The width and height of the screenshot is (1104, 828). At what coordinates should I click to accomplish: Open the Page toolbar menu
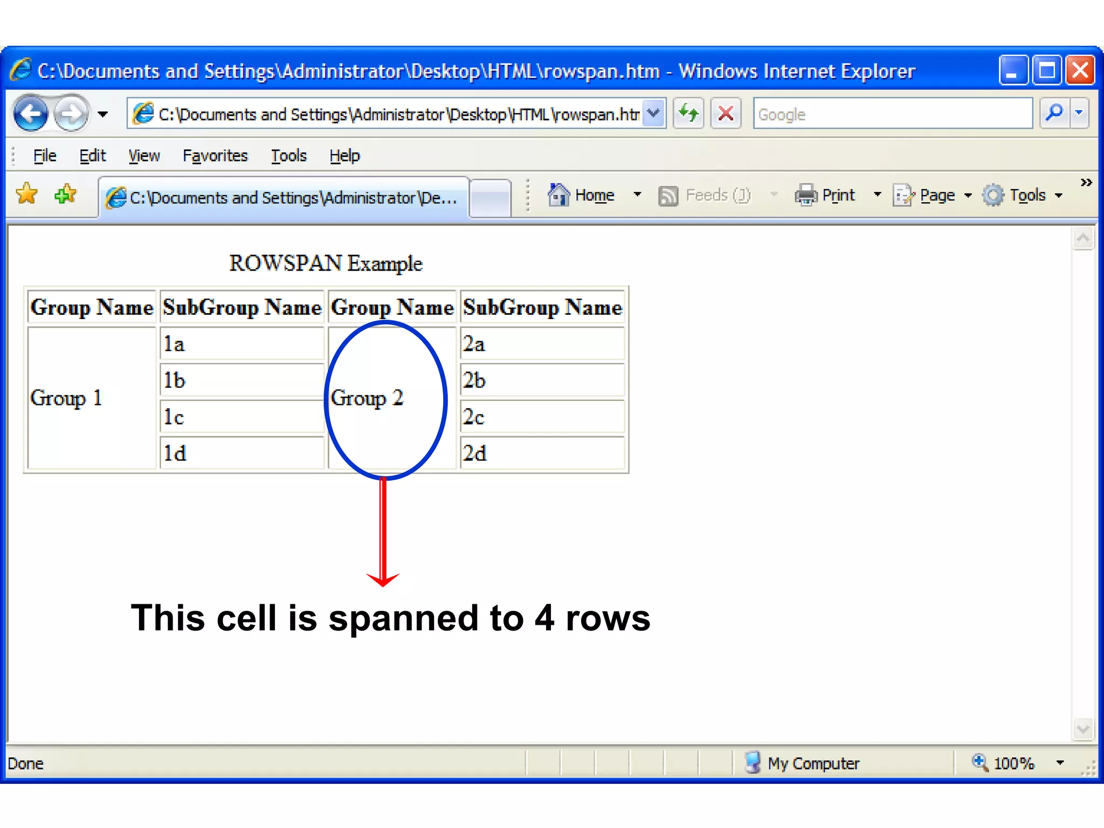click(x=933, y=195)
